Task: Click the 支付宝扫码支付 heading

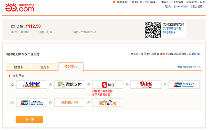Action: coord(174,25)
